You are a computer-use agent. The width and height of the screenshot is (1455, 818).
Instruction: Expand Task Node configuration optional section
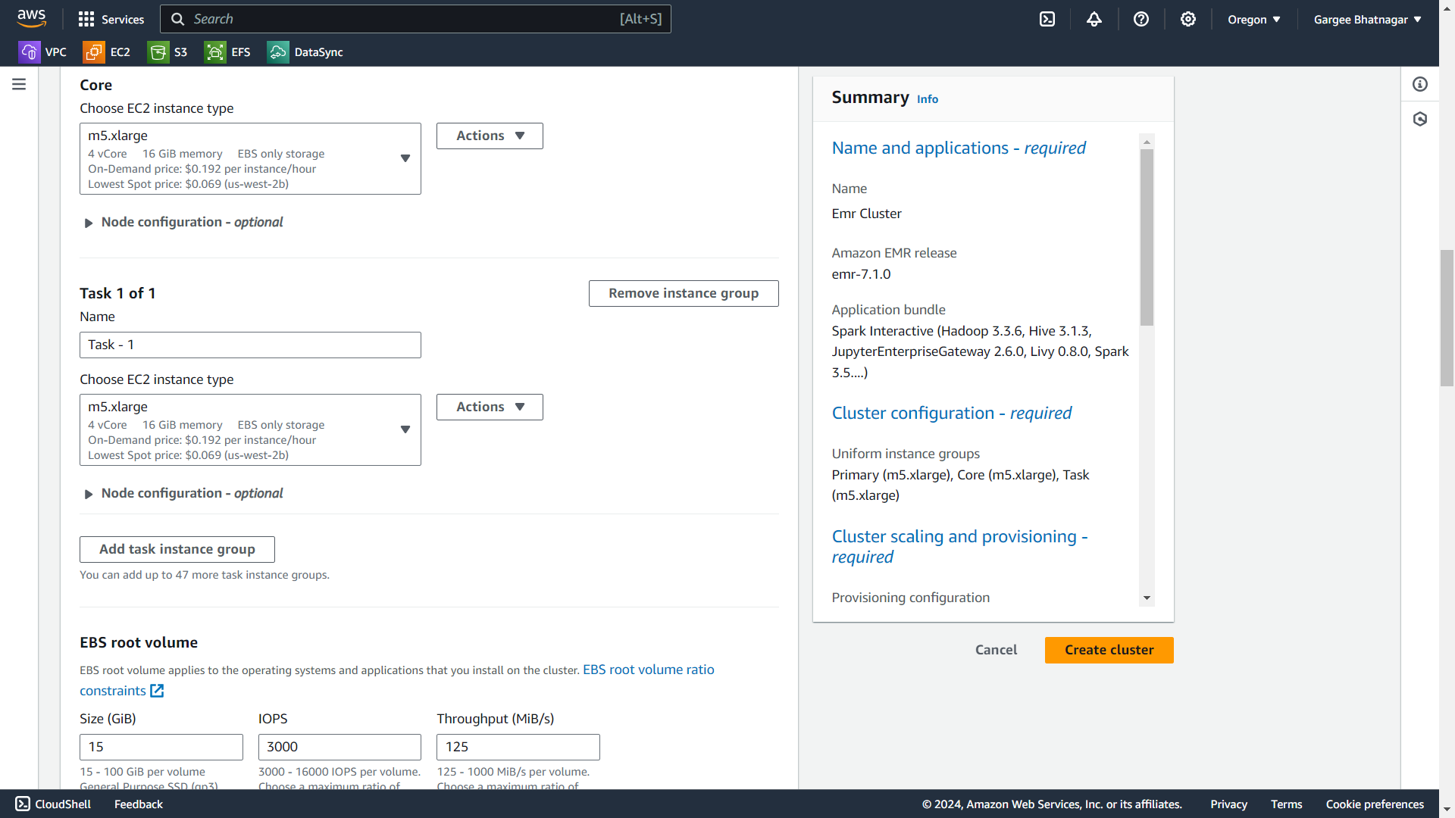[x=182, y=494]
